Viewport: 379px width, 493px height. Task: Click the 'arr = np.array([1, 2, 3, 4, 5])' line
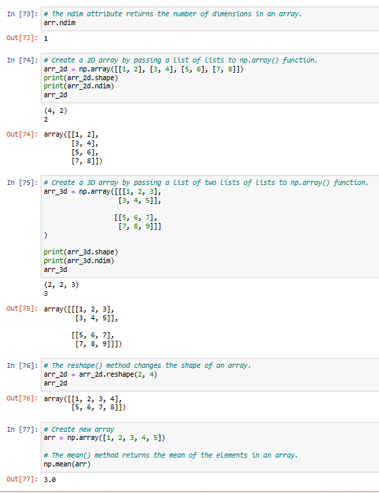tap(104, 438)
